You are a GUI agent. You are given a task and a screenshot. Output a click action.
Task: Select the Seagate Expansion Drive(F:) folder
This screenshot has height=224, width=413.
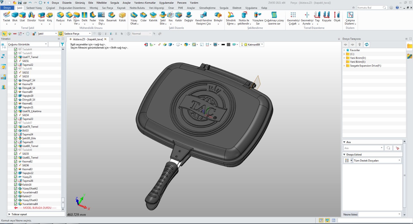click(365, 66)
